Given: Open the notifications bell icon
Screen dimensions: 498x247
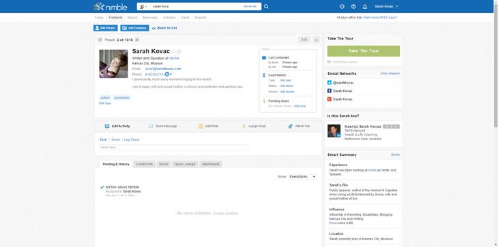Looking at the screenshot, I should [x=365, y=7].
